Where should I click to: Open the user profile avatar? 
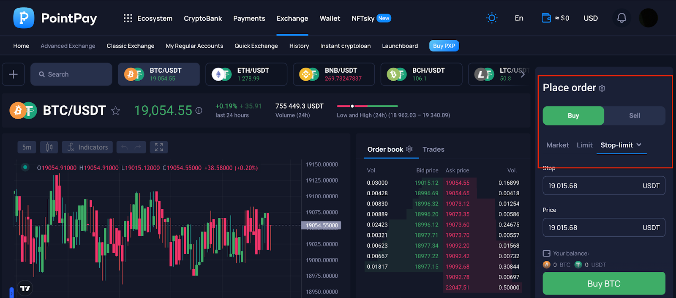coord(648,18)
